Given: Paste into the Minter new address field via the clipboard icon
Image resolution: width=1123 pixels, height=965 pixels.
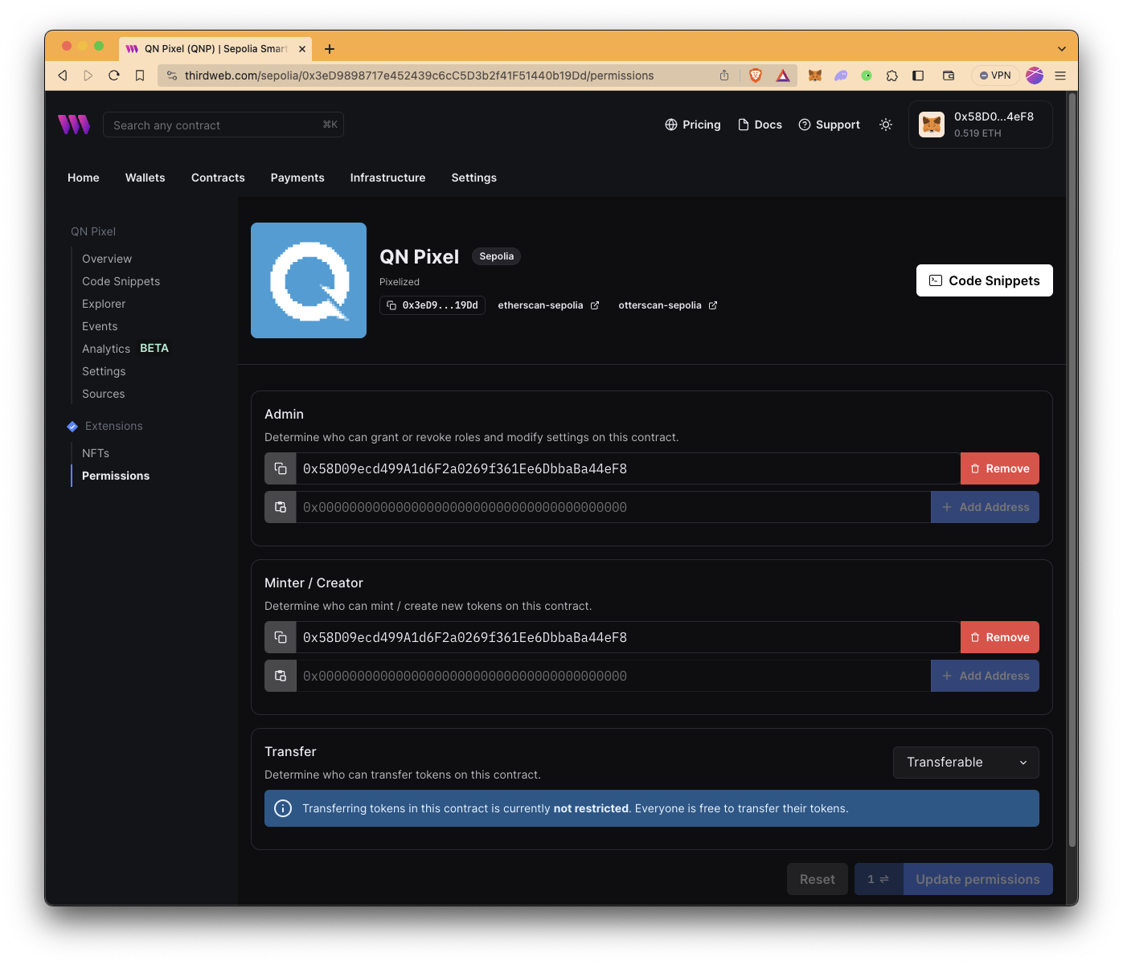Looking at the screenshot, I should tap(281, 676).
